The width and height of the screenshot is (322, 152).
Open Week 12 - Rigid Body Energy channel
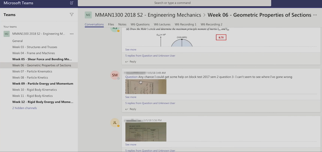39,102
